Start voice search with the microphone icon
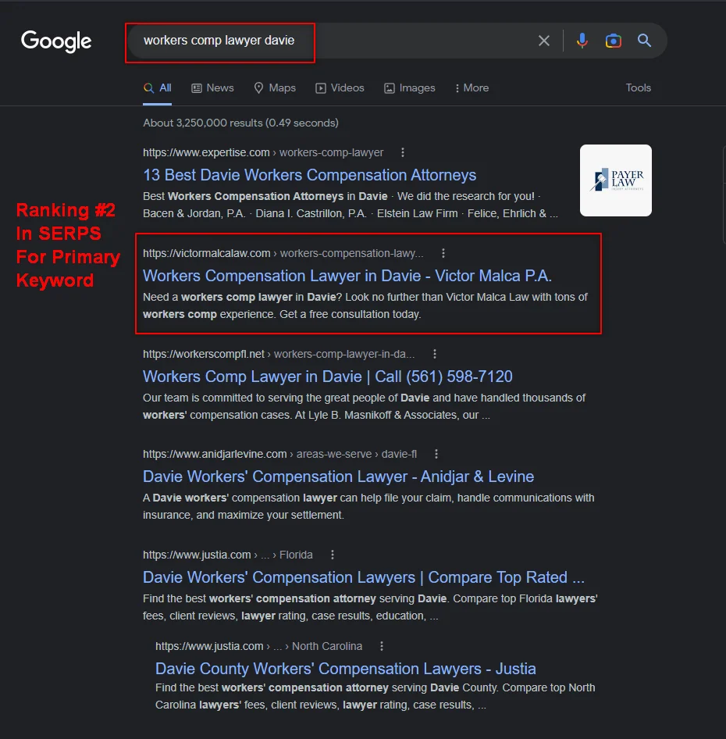 [x=582, y=41]
